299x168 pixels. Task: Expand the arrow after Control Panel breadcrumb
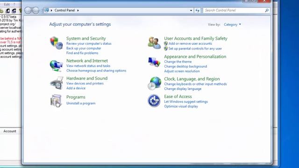click(x=78, y=10)
